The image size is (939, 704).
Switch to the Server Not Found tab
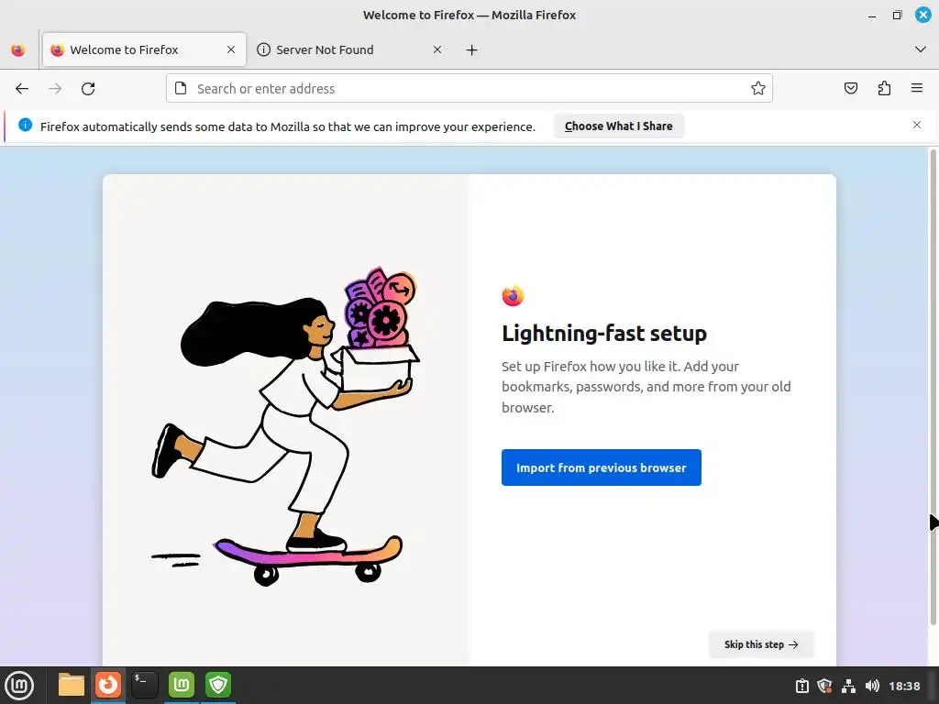[x=351, y=49]
